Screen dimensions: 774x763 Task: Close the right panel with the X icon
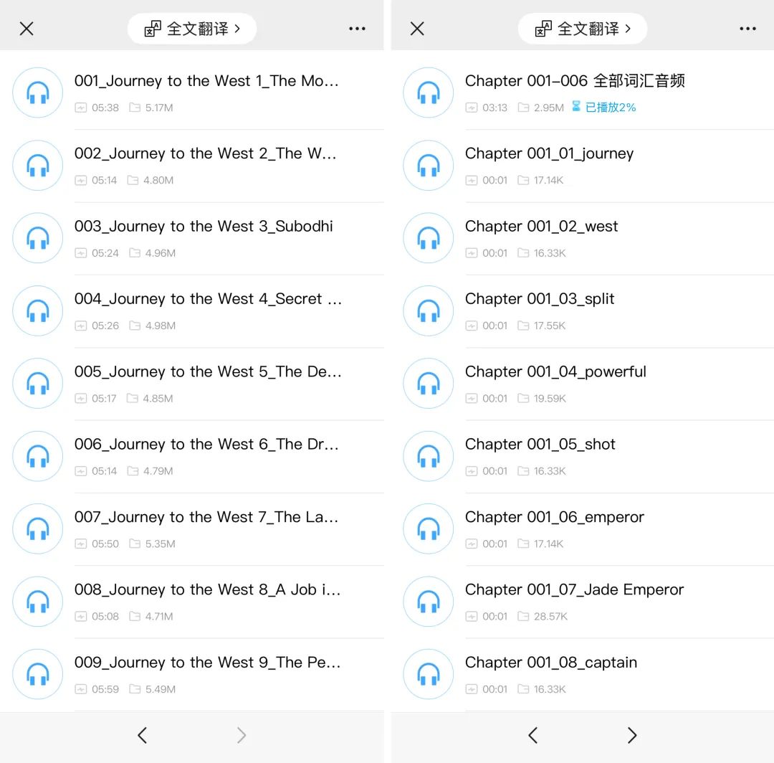(x=417, y=29)
